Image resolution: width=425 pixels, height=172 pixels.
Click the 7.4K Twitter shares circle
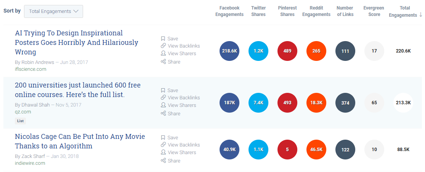click(x=258, y=103)
